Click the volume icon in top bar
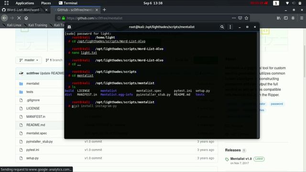The height and width of the screenshot is (172, 306). click(x=294, y=3)
